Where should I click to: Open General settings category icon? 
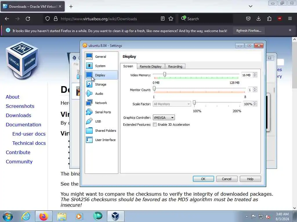(x=89, y=56)
